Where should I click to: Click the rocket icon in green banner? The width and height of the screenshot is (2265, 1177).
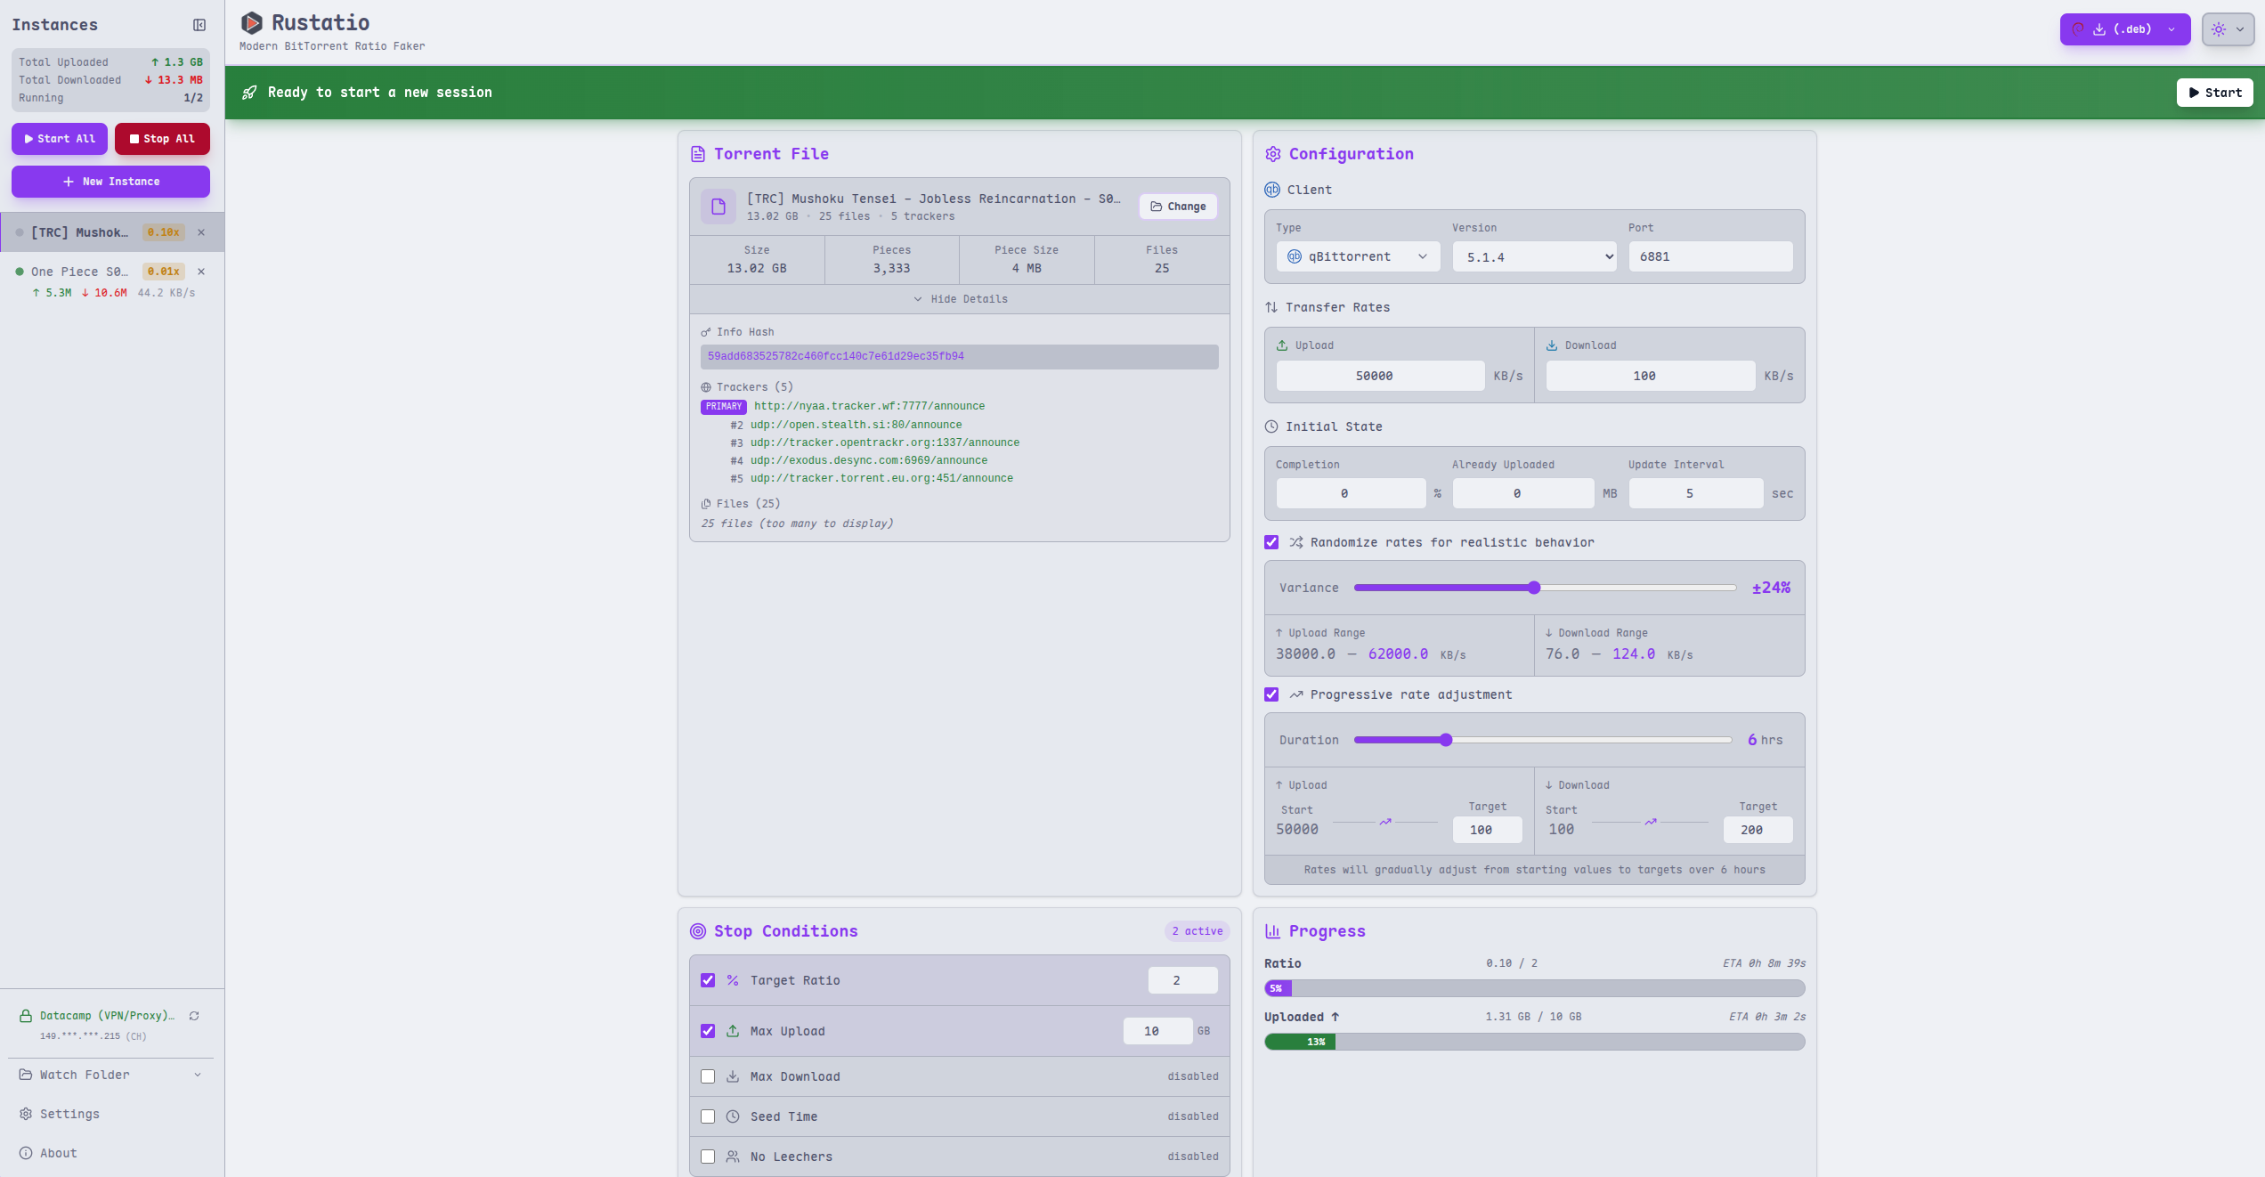point(249,93)
